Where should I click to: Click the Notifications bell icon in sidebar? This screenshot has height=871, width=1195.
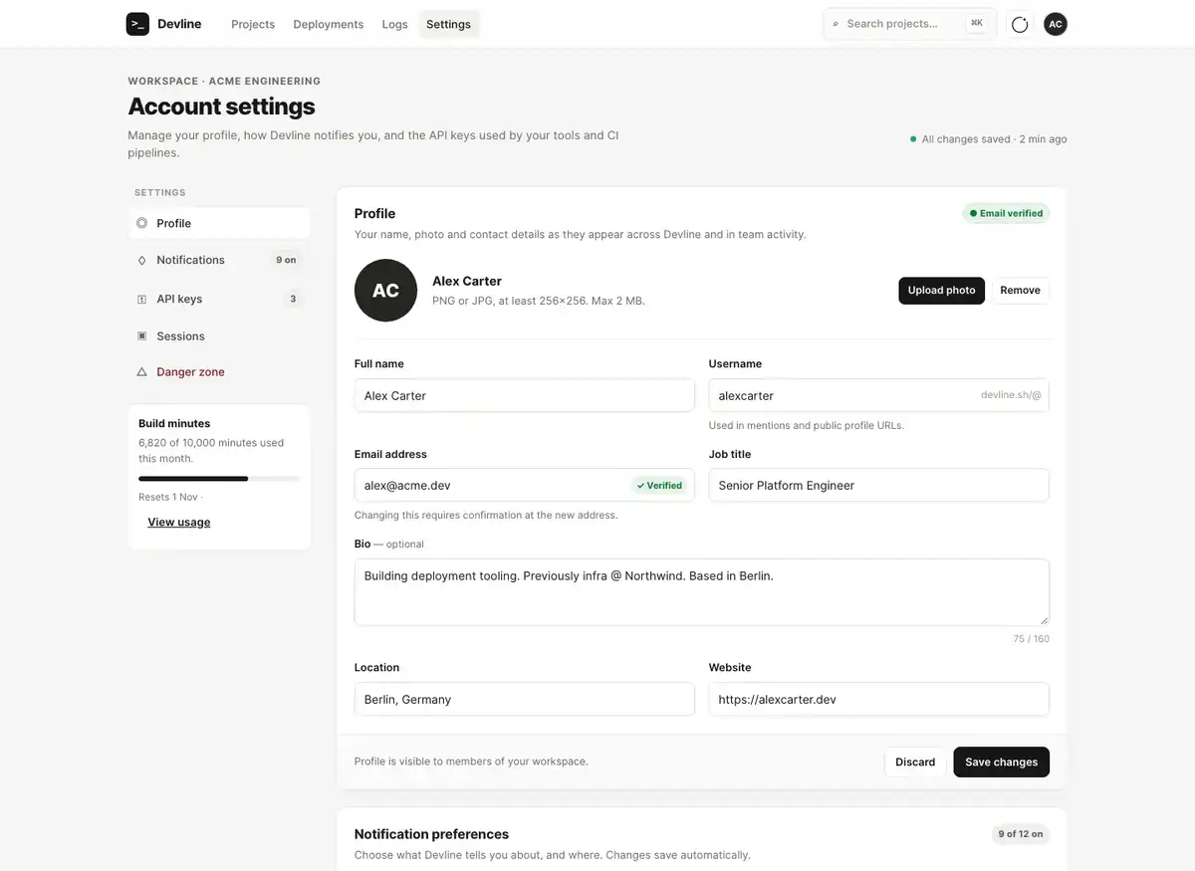tap(141, 260)
